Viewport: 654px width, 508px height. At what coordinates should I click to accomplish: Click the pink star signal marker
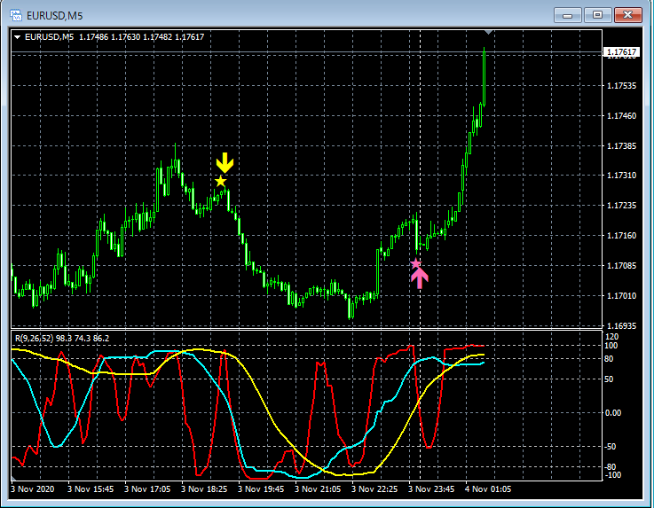(415, 264)
